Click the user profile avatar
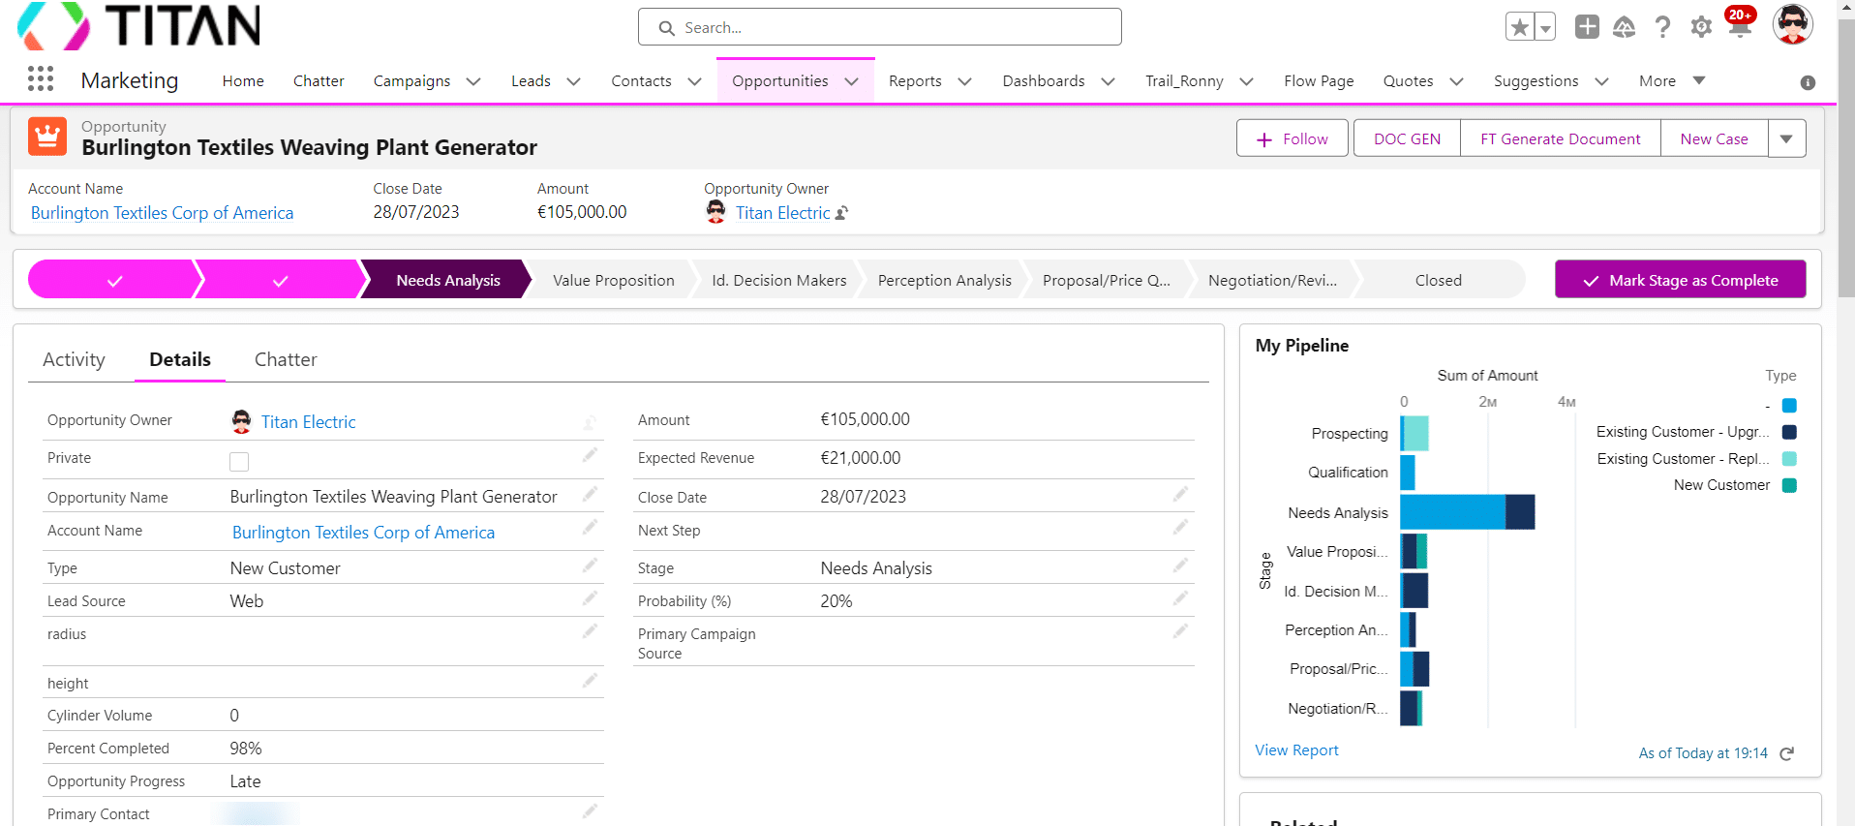This screenshot has width=1855, height=826. point(1792,25)
